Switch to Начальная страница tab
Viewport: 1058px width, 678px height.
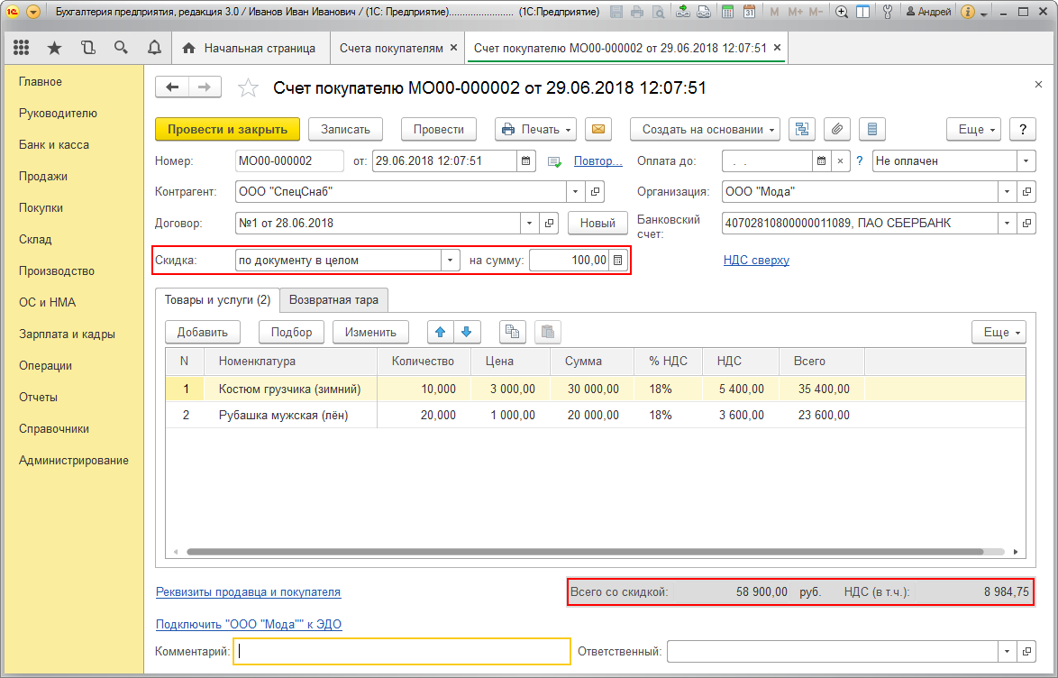click(x=250, y=48)
